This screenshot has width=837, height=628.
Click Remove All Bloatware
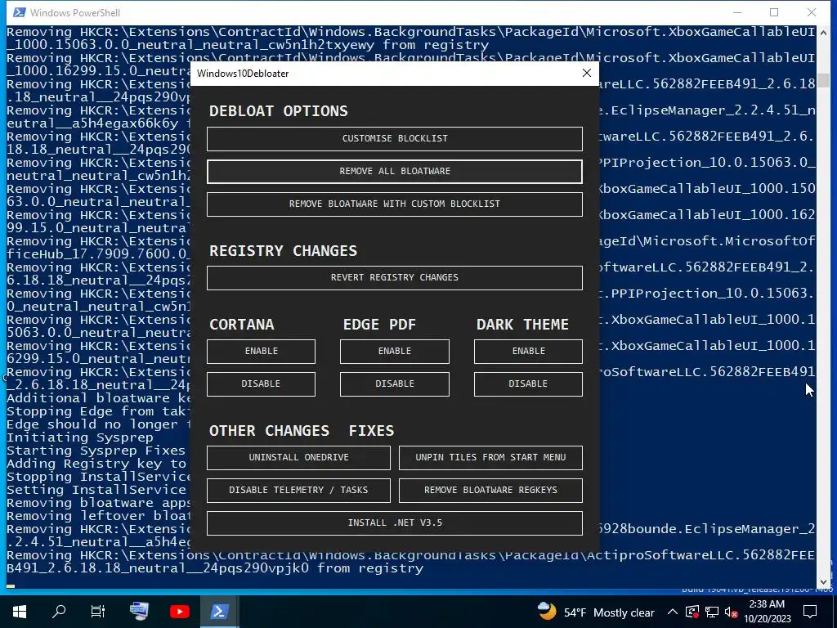point(395,172)
